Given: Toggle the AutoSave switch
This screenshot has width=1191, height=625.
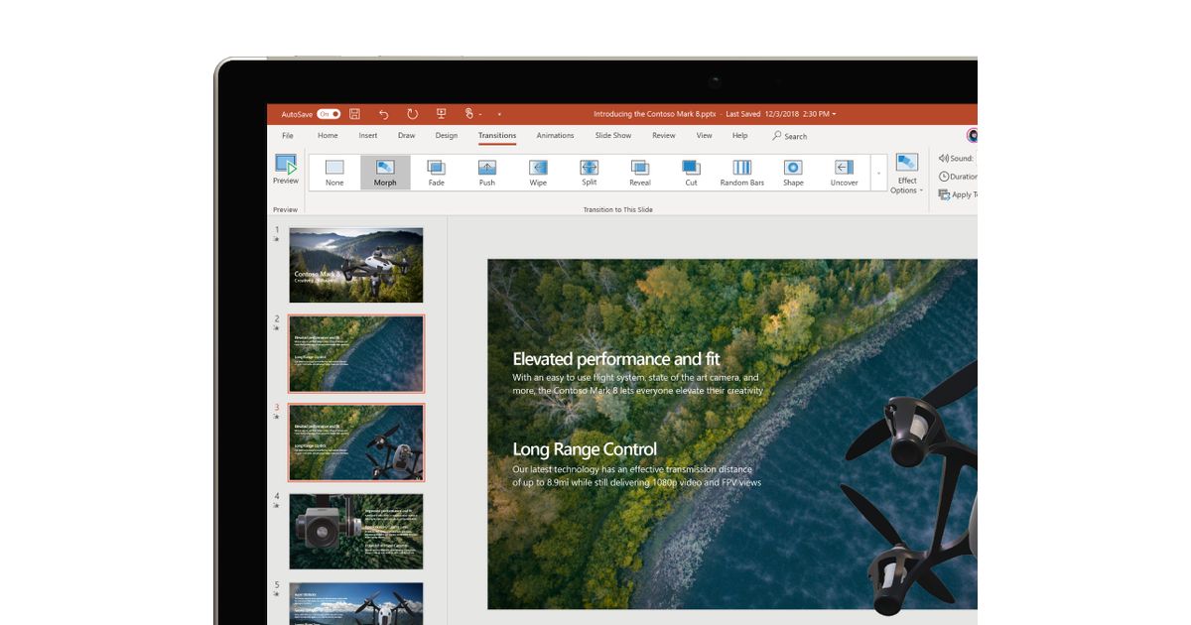Looking at the screenshot, I should [329, 114].
